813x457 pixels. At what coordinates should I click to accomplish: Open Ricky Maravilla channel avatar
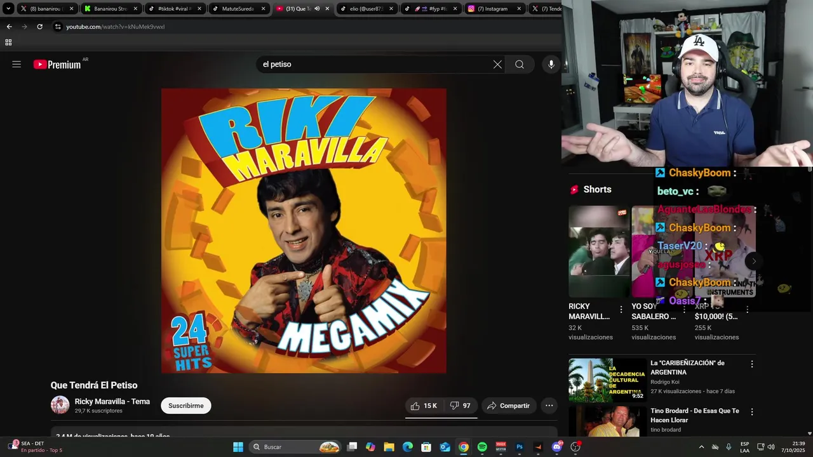(60, 405)
